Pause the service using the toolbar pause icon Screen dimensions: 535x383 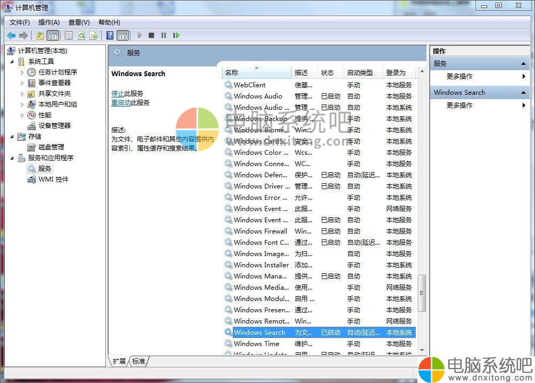click(164, 35)
